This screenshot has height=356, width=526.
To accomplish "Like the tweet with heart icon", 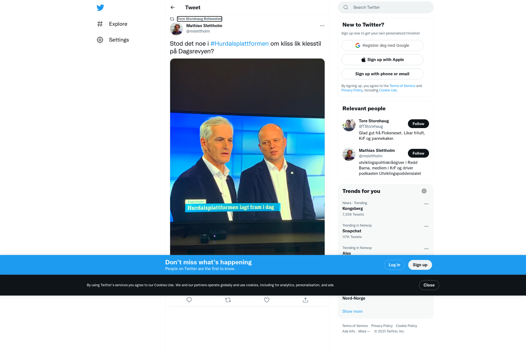I will coord(267,300).
